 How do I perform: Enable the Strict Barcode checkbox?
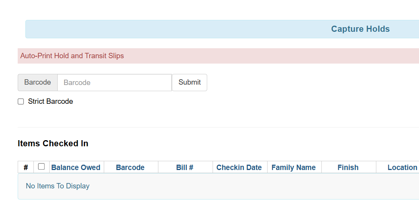(21, 102)
